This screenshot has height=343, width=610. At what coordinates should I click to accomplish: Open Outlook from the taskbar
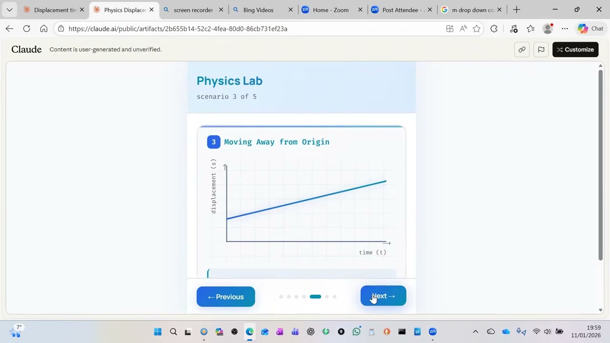pyautogui.click(x=265, y=332)
